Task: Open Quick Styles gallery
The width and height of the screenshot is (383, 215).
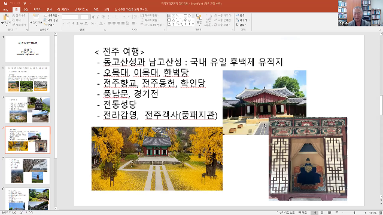Action: pyautogui.click(x=208, y=20)
